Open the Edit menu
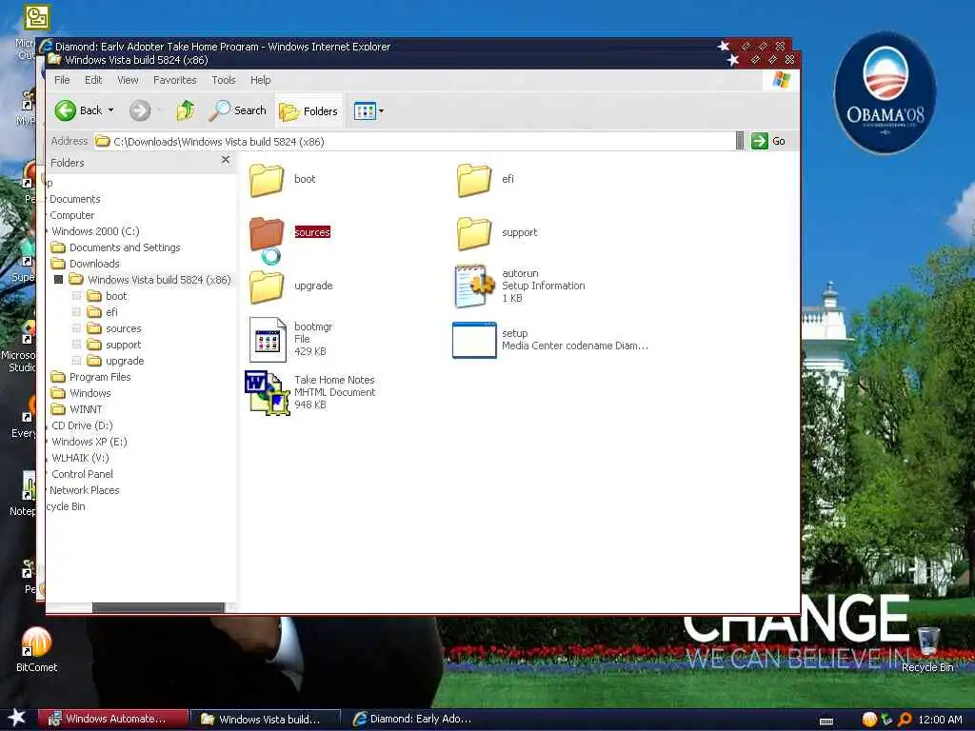The image size is (975, 731). tap(93, 80)
